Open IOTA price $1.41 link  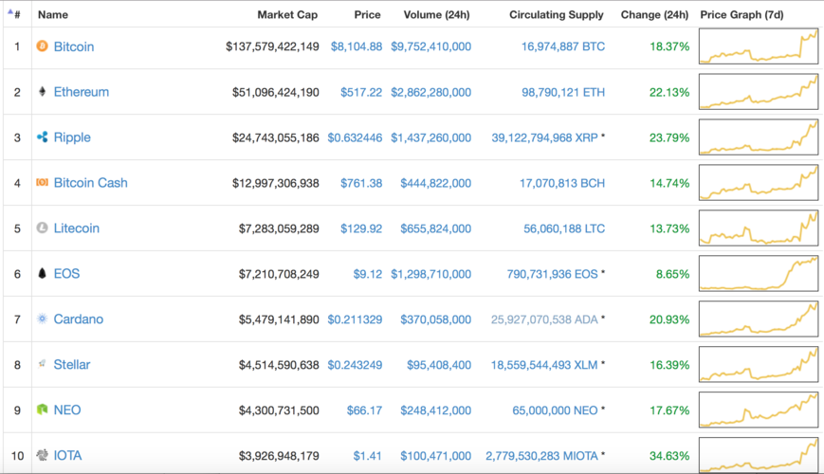tap(368, 456)
